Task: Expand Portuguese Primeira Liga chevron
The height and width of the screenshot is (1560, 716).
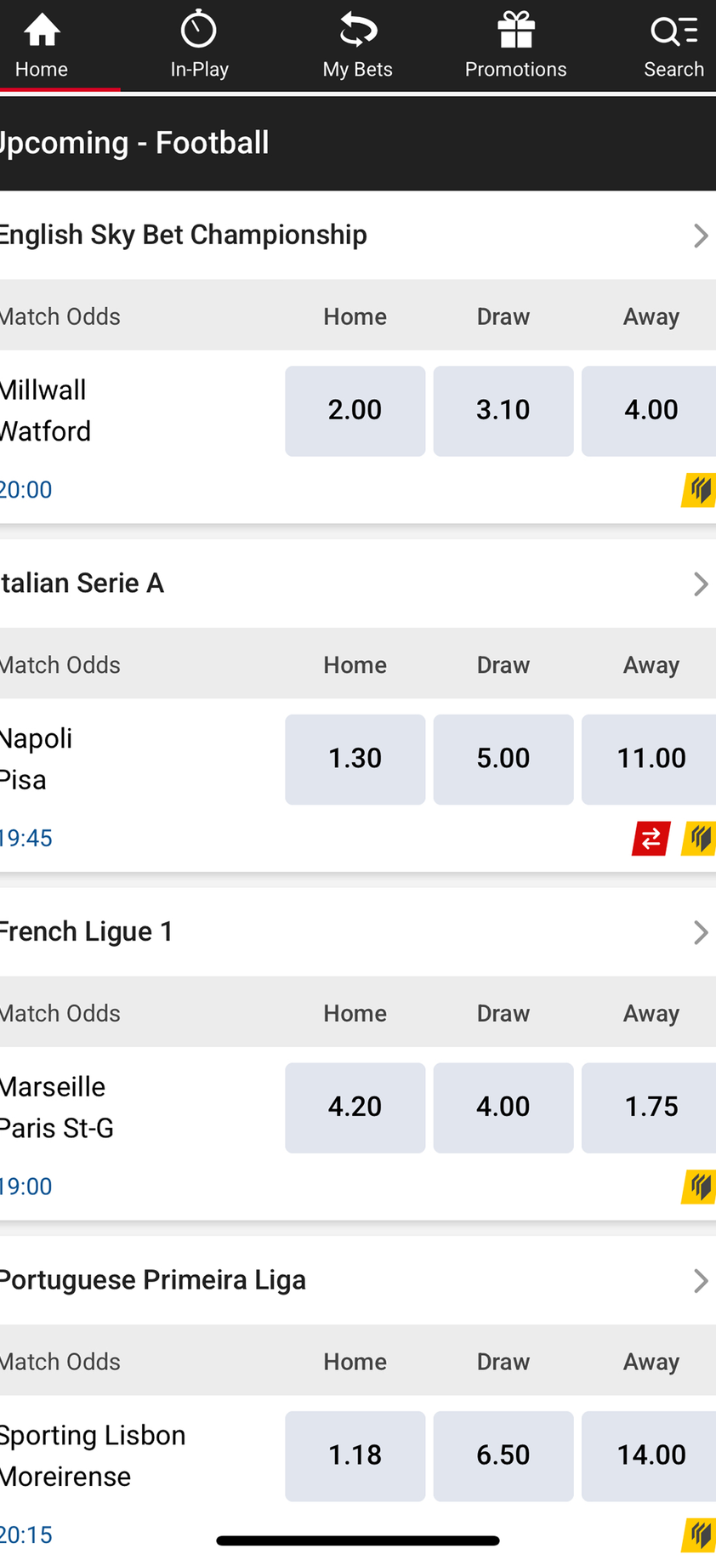Action: (x=700, y=1281)
